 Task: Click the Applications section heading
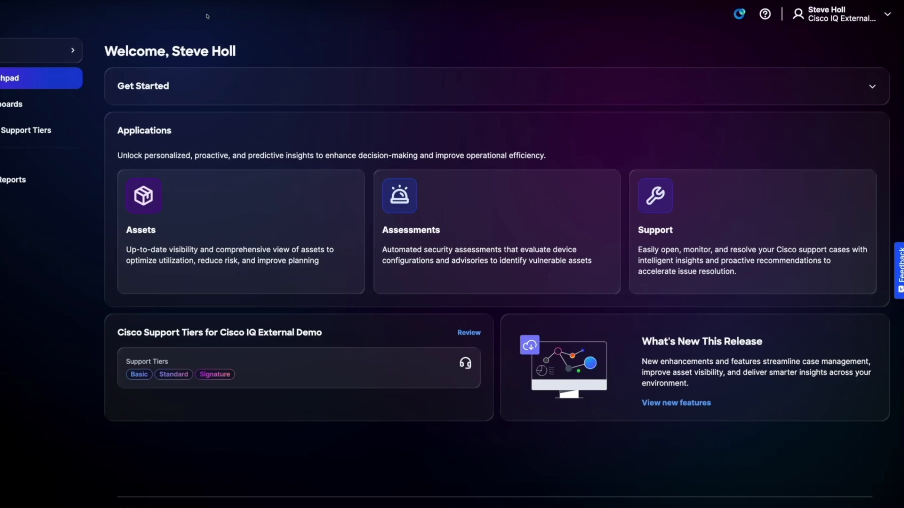point(144,131)
